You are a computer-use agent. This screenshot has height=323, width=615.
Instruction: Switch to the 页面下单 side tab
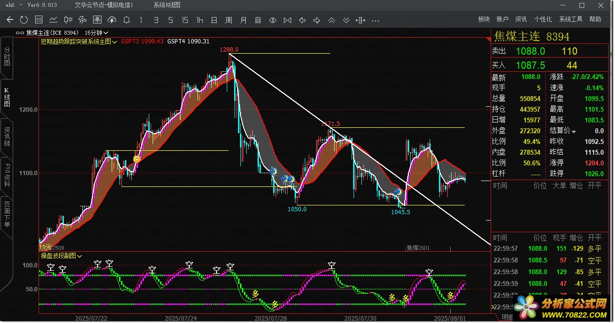click(x=7, y=215)
